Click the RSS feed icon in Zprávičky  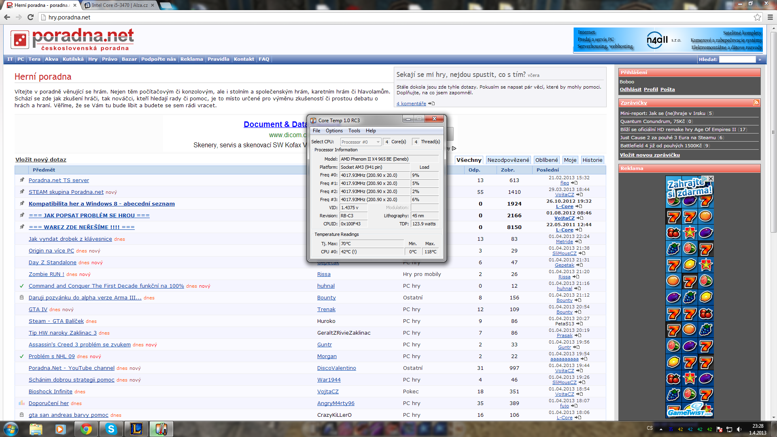point(756,103)
